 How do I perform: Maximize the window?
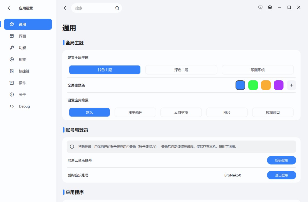tap(289, 7)
